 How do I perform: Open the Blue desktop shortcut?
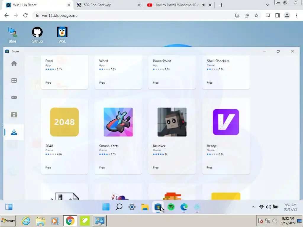tap(12, 35)
